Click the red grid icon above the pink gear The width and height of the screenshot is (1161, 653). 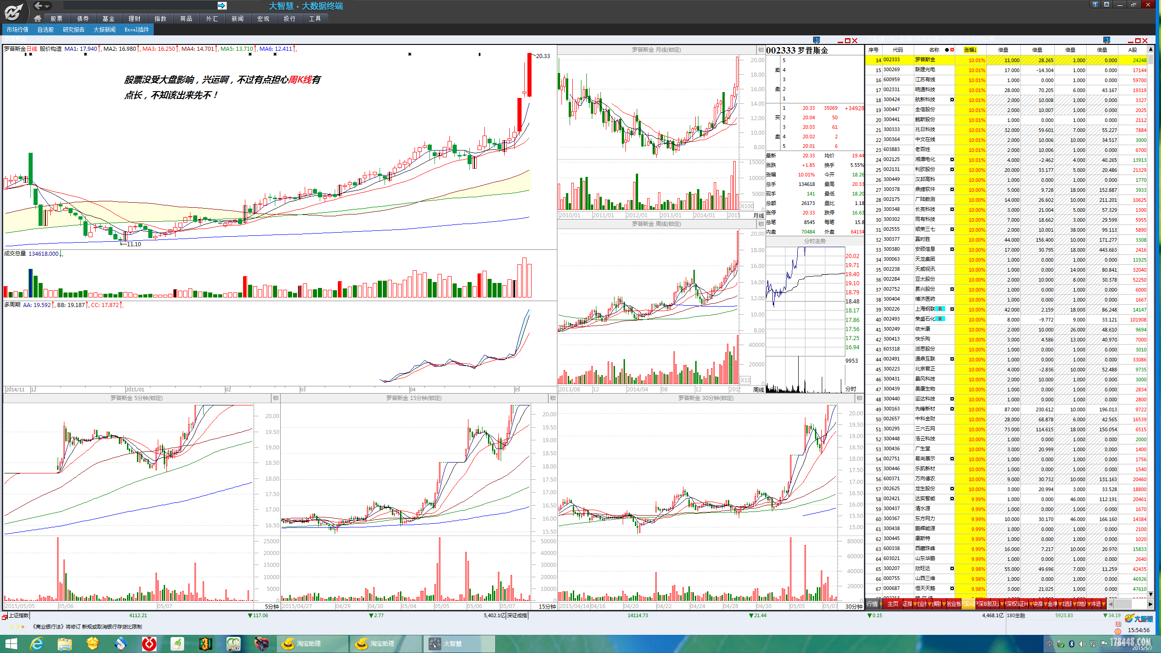(x=1118, y=624)
